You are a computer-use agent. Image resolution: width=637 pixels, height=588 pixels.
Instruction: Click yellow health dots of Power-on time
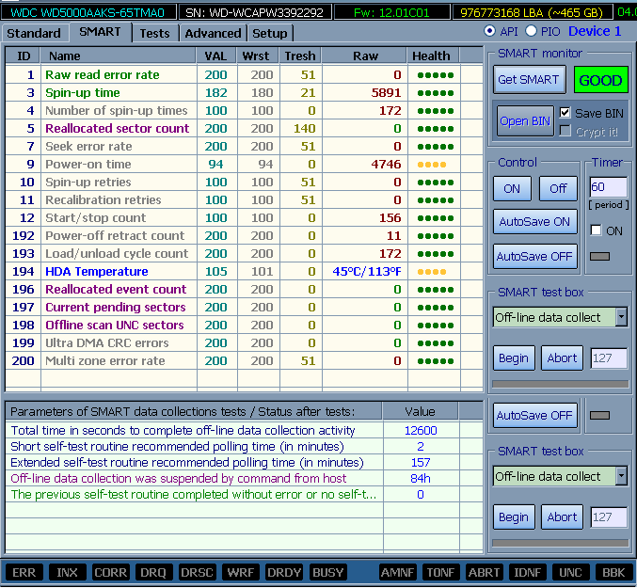click(x=432, y=165)
